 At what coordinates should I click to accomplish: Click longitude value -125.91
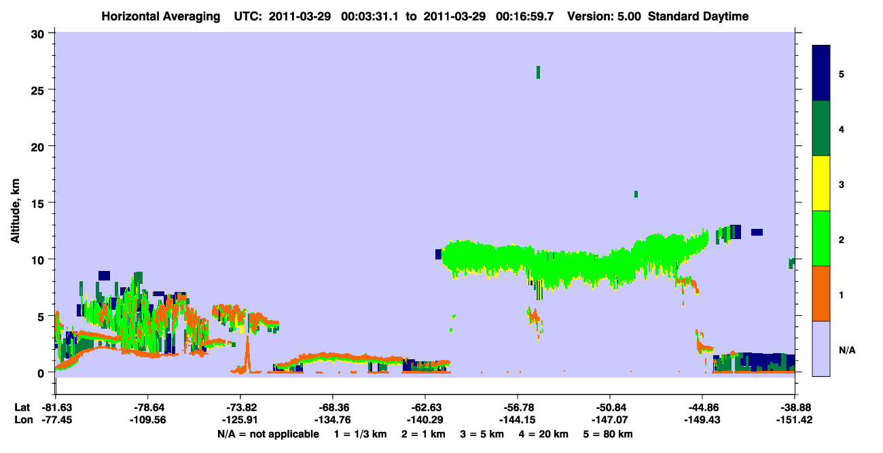tap(240, 419)
